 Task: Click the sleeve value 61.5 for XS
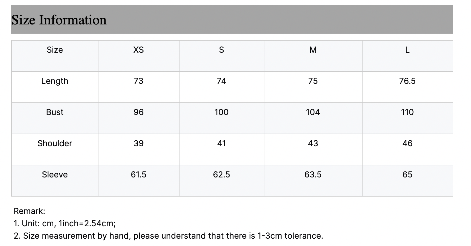pos(139,174)
